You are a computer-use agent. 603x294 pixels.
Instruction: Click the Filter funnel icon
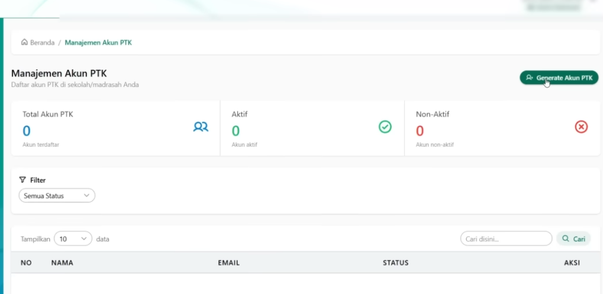click(22, 180)
